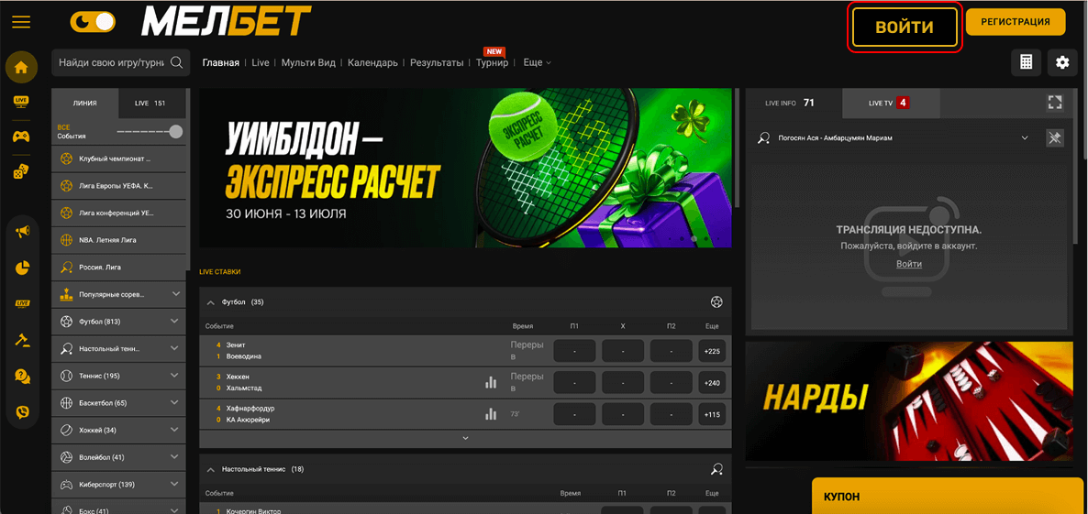The width and height of the screenshot is (1088, 514).
Task: Pin the live broadcast panel
Action: point(1054,138)
